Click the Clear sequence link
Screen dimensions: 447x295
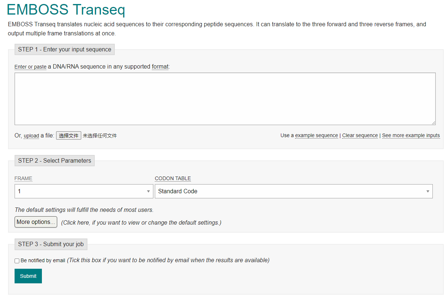click(360, 135)
